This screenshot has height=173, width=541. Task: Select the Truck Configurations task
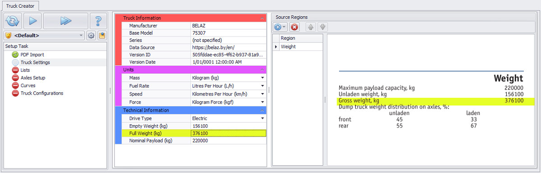click(x=42, y=93)
